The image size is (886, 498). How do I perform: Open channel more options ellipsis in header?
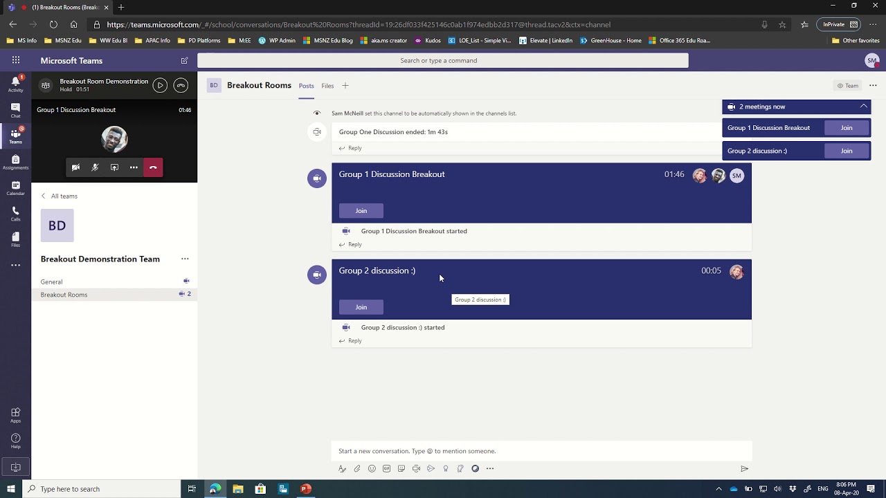tap(873, 86)
